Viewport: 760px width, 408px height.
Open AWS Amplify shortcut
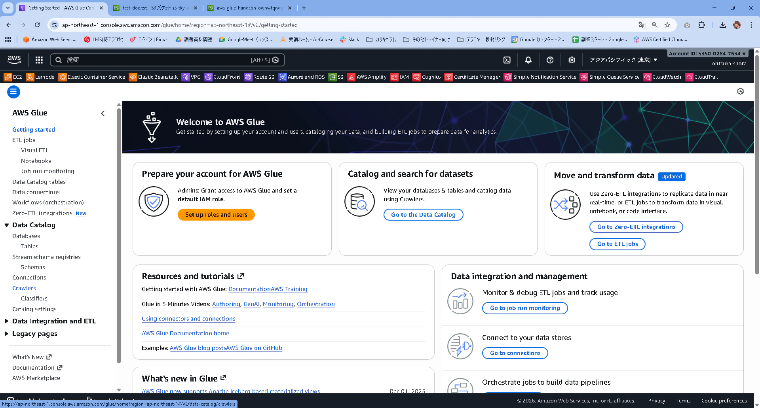[367, 77]
